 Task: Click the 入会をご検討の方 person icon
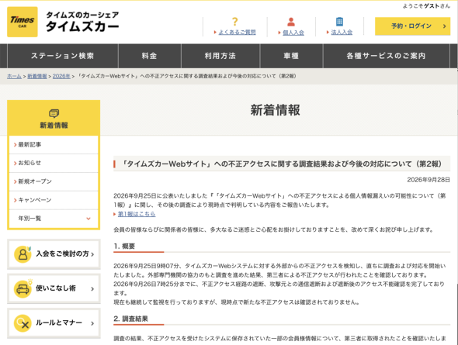23,254
